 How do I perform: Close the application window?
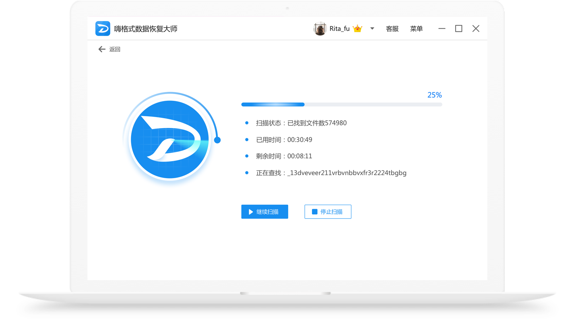pyautogui.click(x=476, y=29)
